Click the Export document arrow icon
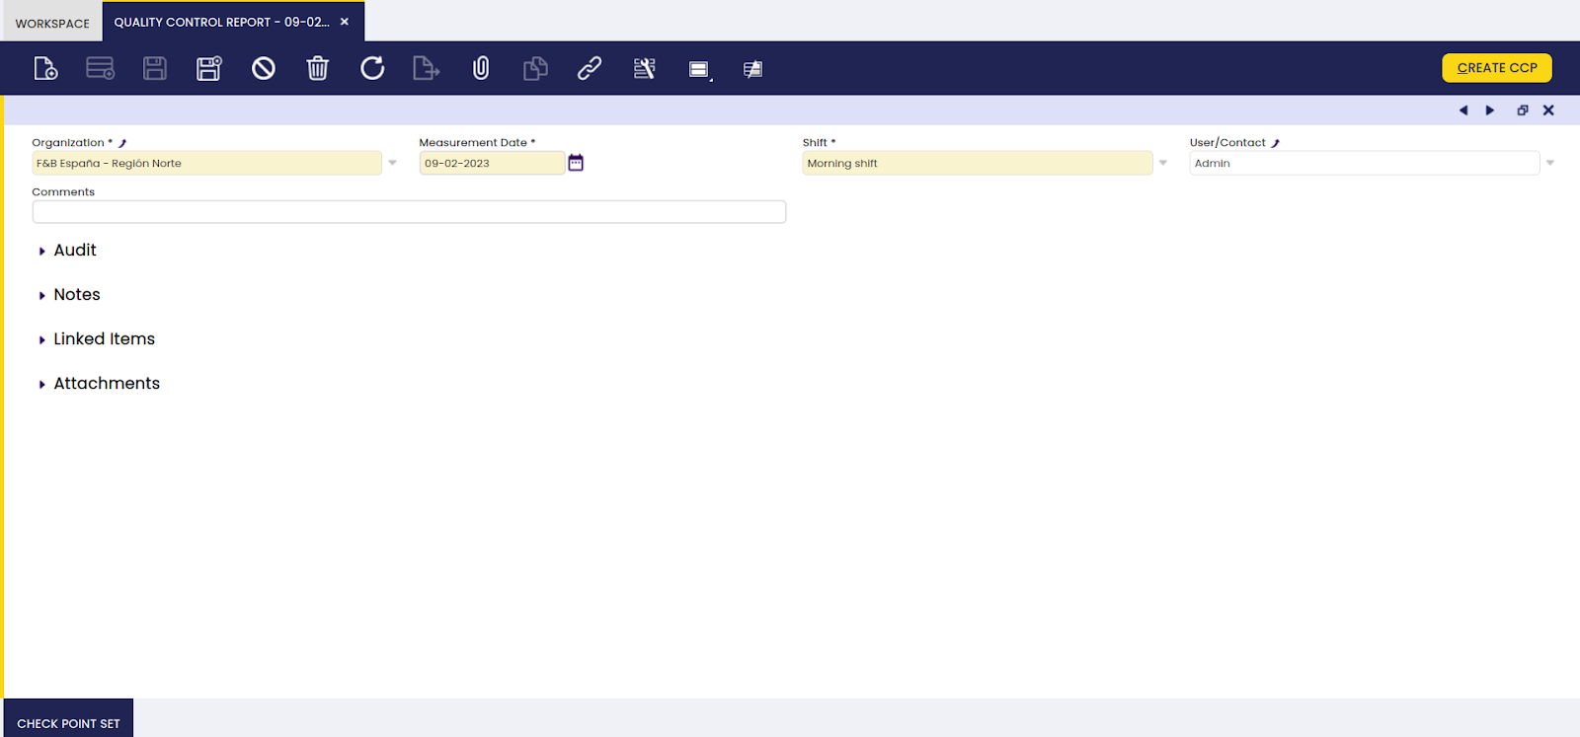 [x=426, y=68]
